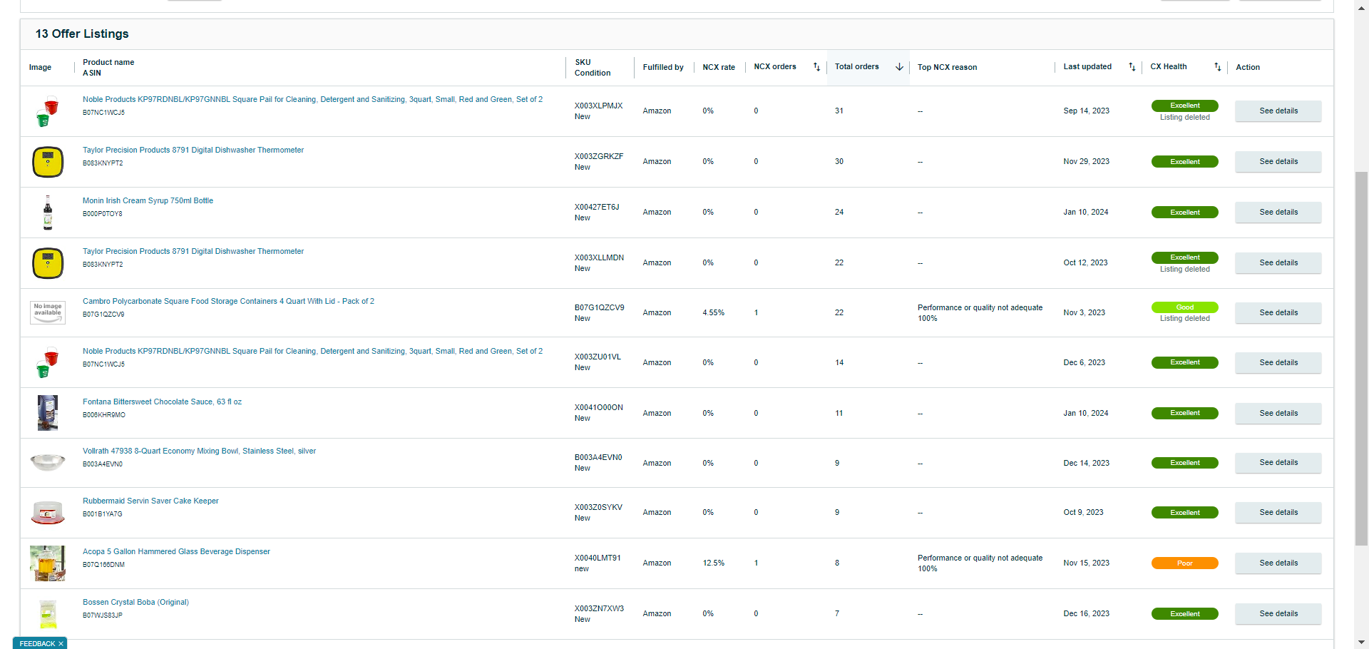Open Monin Irish Cream Syrup 750ml Bottle link

[x=148, y=200]
